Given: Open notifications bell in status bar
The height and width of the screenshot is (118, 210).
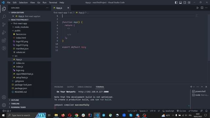Looking at the screenshot, I should [206, 111].
